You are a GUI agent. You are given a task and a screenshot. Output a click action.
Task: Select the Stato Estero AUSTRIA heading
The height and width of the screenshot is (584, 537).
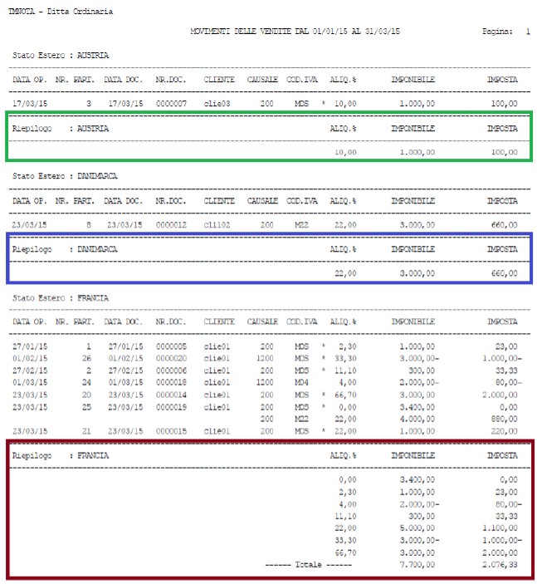[61, 56]
